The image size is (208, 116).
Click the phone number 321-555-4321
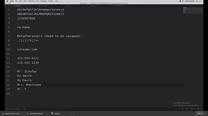[28, 58]
